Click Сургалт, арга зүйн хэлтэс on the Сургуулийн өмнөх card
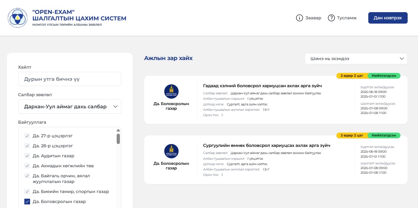 247,164
